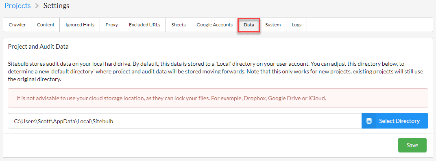Screen dimensions: 436x161
Task: Switch to the Content tab
Action: coord(46,25)
